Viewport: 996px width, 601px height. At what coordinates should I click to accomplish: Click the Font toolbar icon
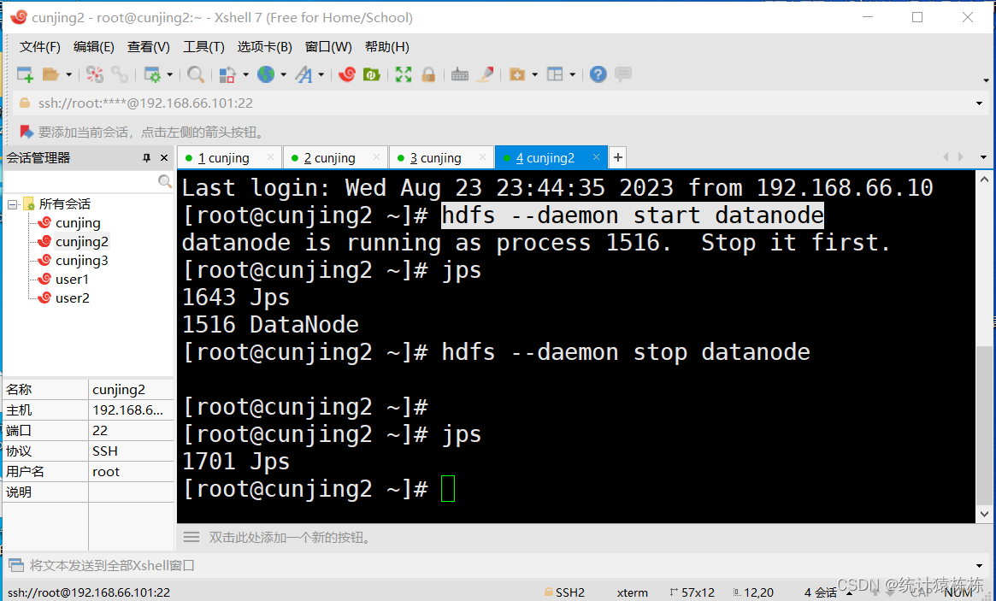point(304,74)
